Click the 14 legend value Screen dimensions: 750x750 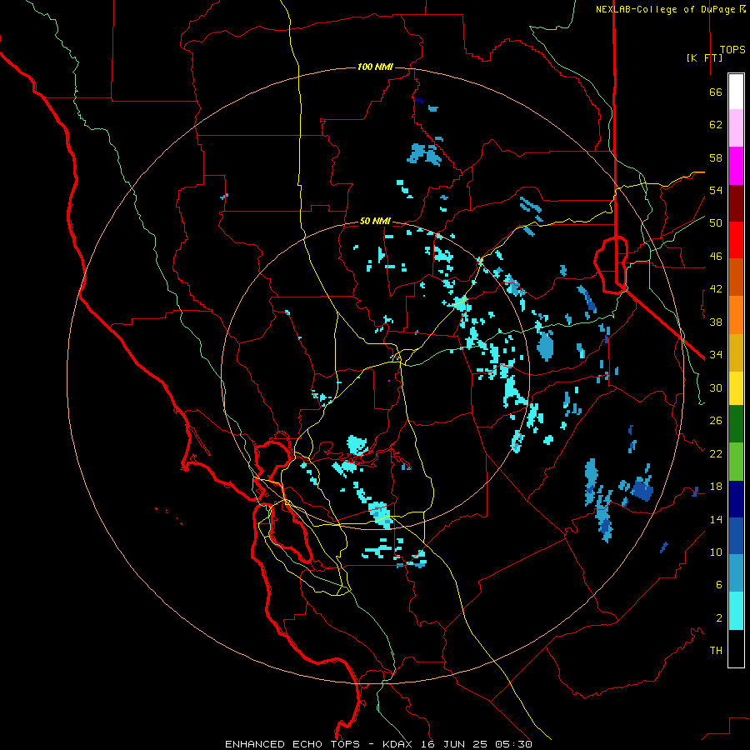point(716,520)
